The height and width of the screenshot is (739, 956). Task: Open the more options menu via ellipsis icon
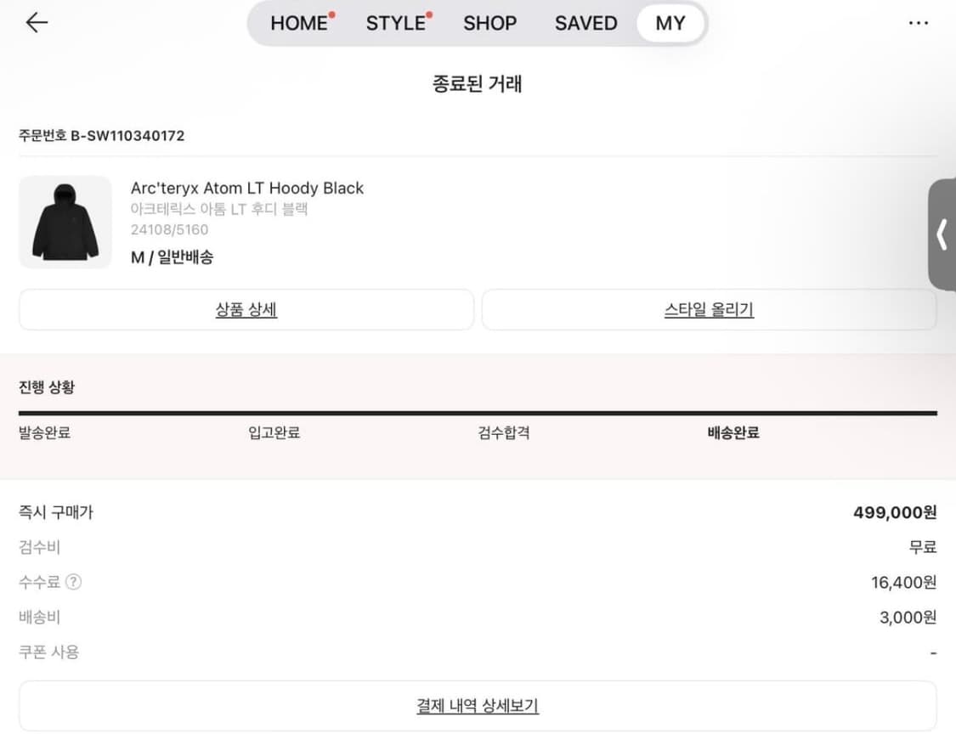[x=919, y=23]
